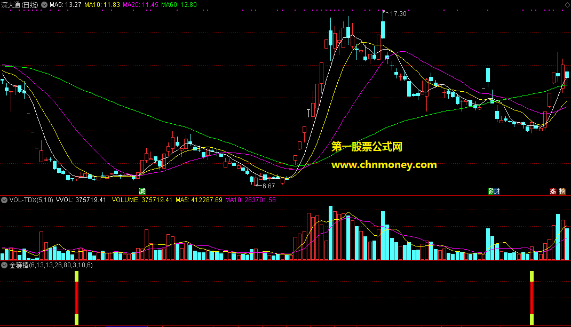571x327 pixels.
Task: Click the diamond icon at top-right corner
Action: (x=567, y=5)
